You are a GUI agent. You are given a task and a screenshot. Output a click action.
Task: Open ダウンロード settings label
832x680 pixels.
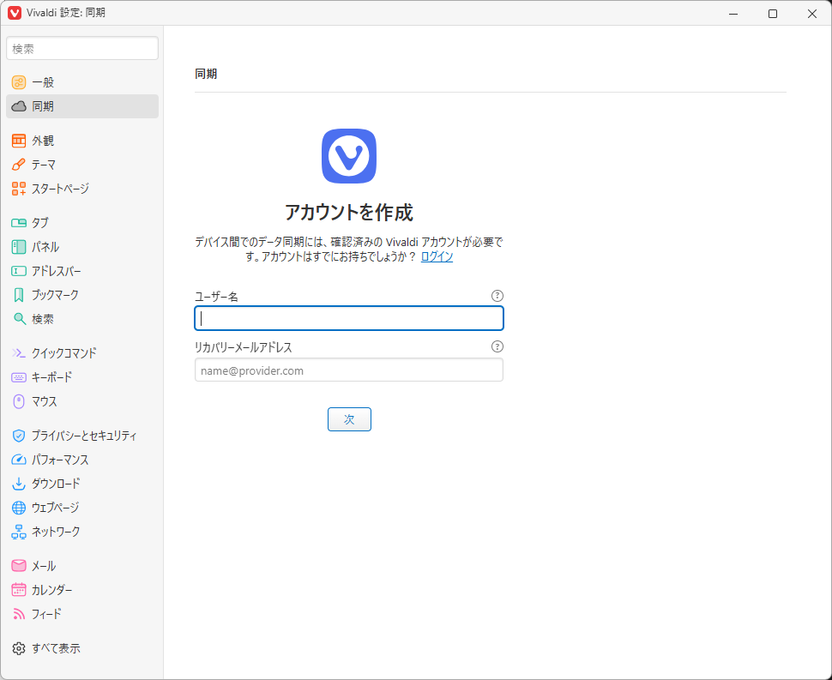pos(56,484)
